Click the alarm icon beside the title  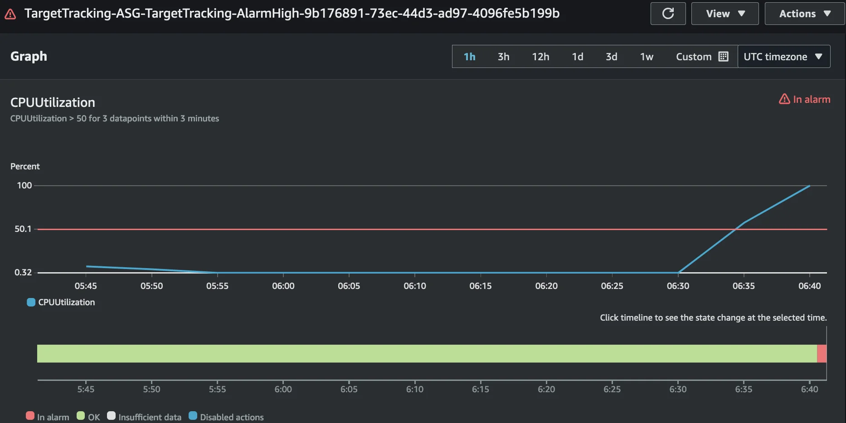(10, 14)
